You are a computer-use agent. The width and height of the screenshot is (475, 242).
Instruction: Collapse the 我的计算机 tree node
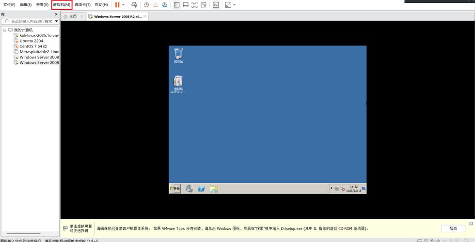[x=4, y=30]
